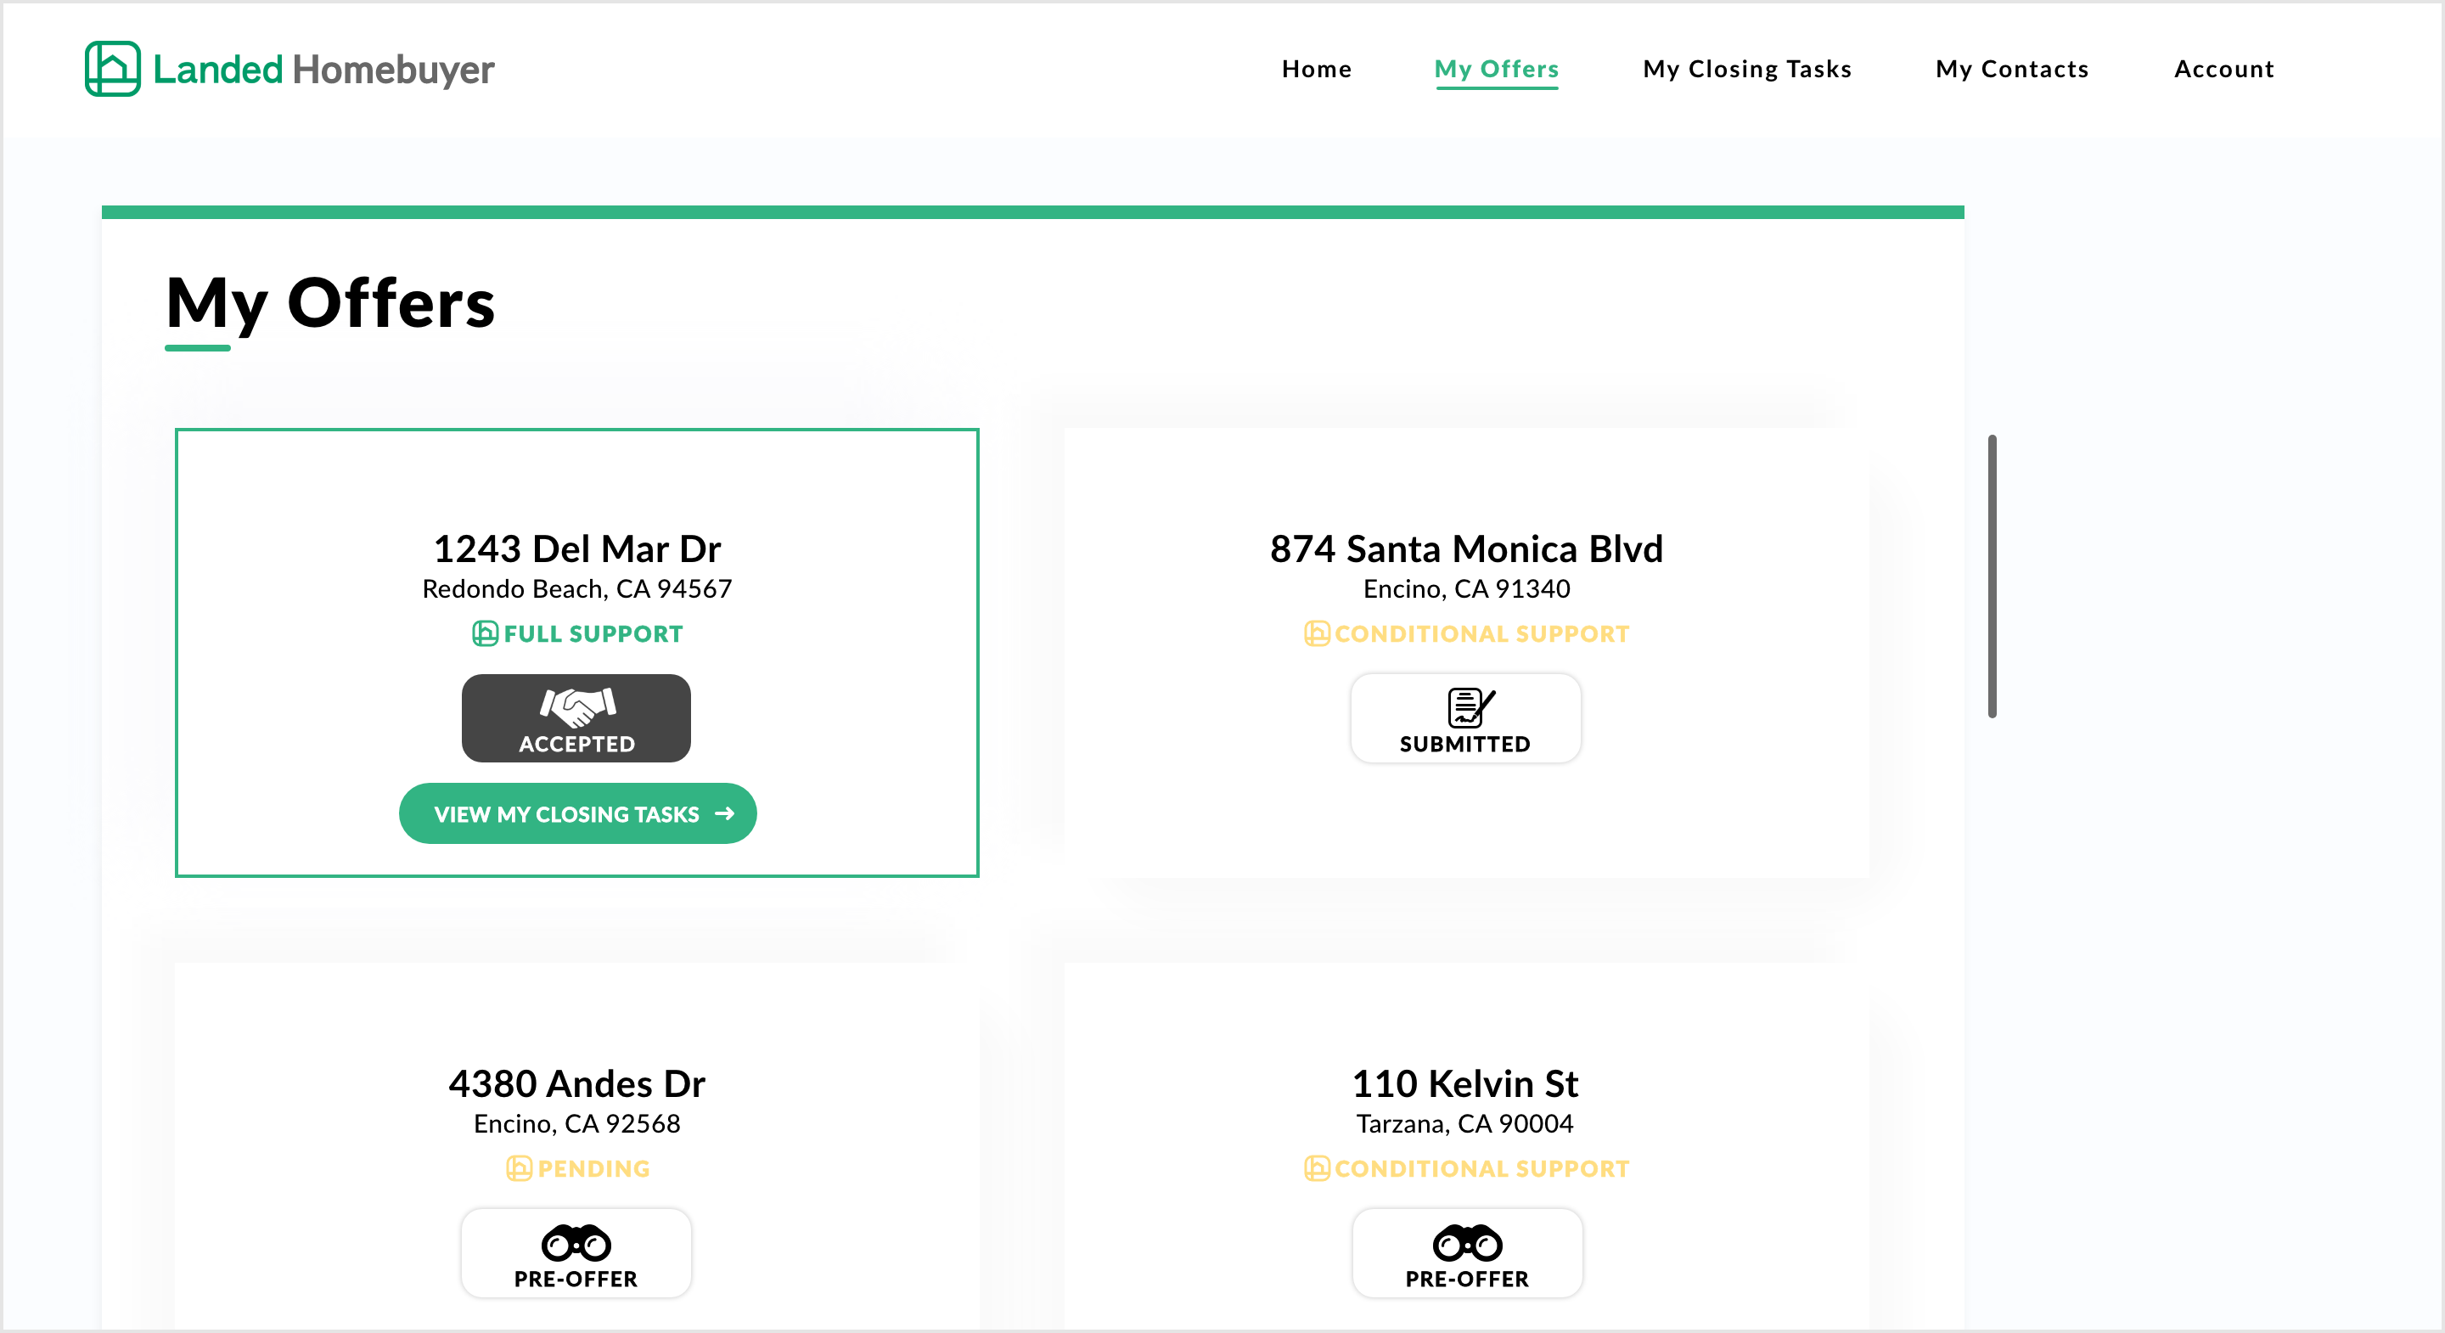
Task: Click the Encino, CA 91340 text
Action: pos(1466,588)
